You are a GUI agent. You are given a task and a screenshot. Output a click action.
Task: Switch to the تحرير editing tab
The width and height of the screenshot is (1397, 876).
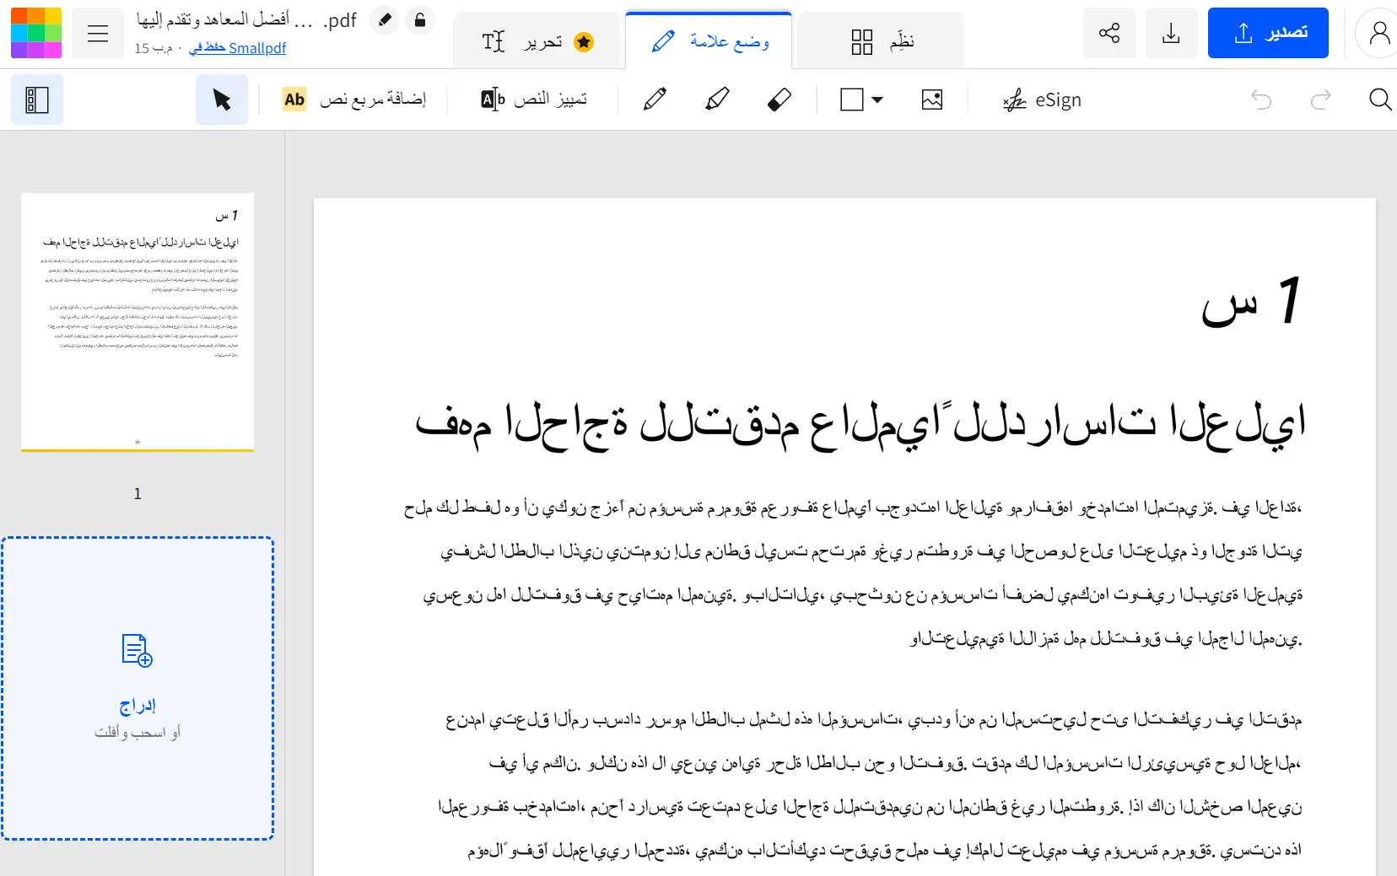click(x=537, y=40)
